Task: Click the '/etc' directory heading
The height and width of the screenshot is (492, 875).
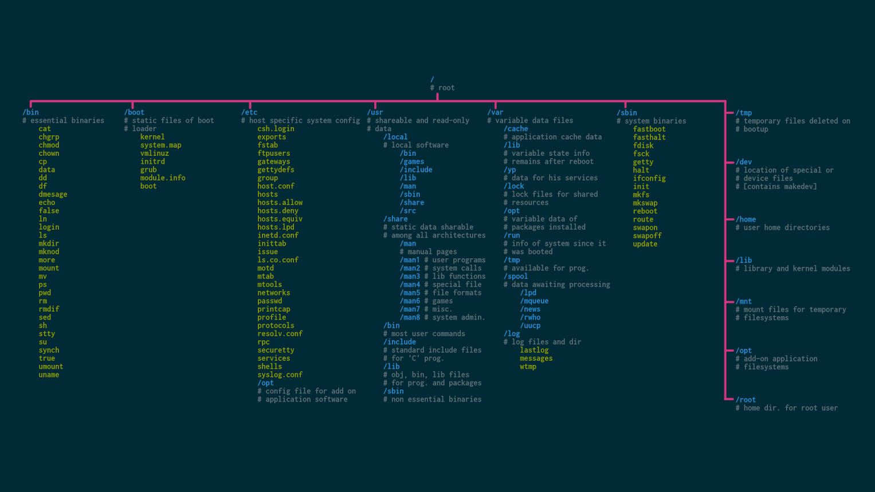Action: 249,112
